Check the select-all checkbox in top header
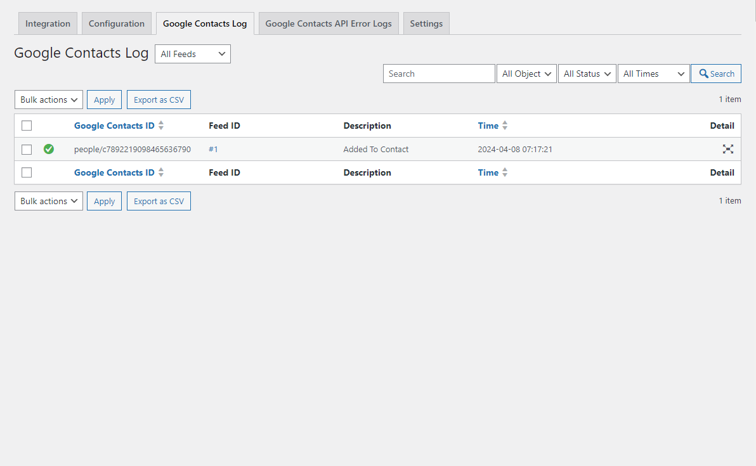Viewport: 756px width, 466px height. (27, 126)
